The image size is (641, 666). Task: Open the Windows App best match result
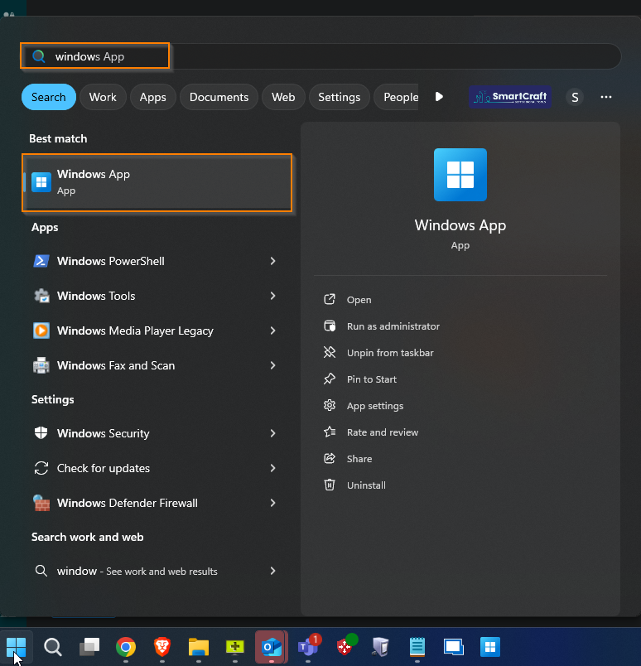pos(157,182)
